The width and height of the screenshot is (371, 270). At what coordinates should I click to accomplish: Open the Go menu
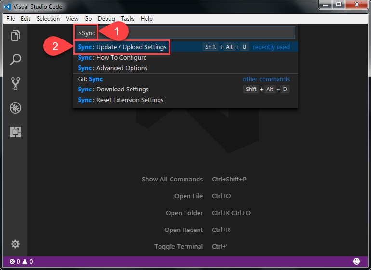tap(88, 19)
